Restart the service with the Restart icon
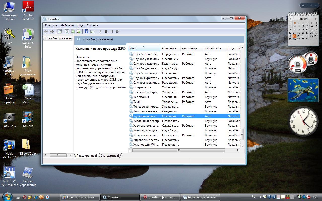Image resolution: width=322 pixels, height=201 pixels. [x=117, y=32]
